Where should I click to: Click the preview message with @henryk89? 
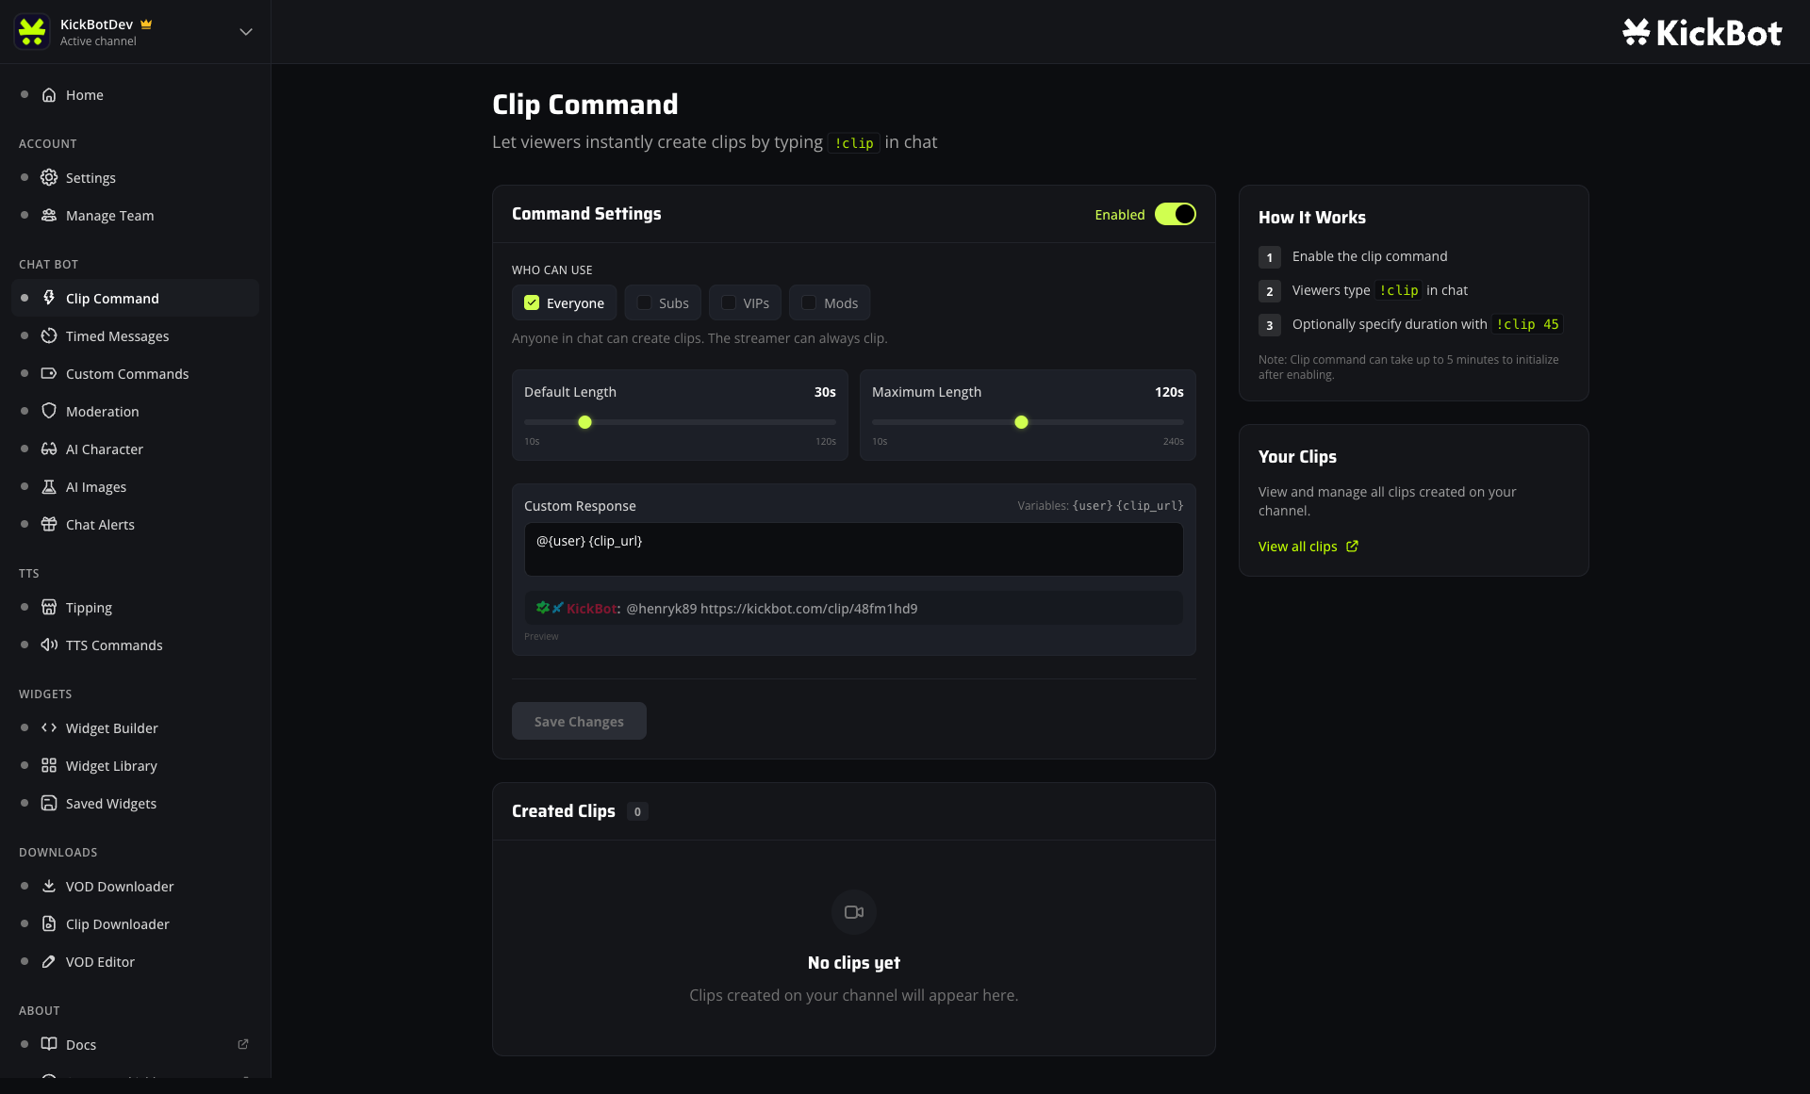854,609
